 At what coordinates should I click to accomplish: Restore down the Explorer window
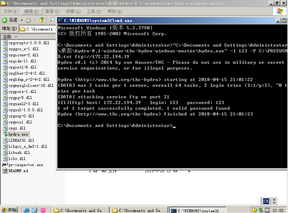[277, 3]
